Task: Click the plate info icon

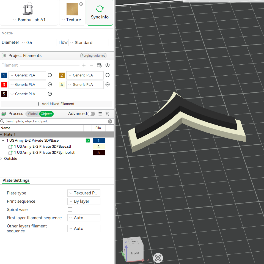Action: pos(81,4)
